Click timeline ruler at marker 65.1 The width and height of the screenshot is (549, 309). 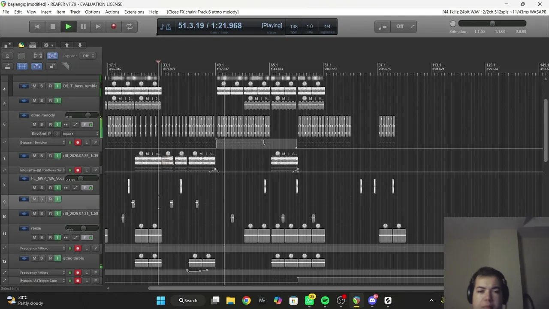click(274, 65)
